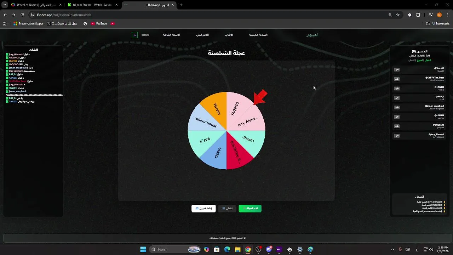This screenshot has height=255, width=453.
Task: Bookmark this page with star icon
Action: pos(398,15)
